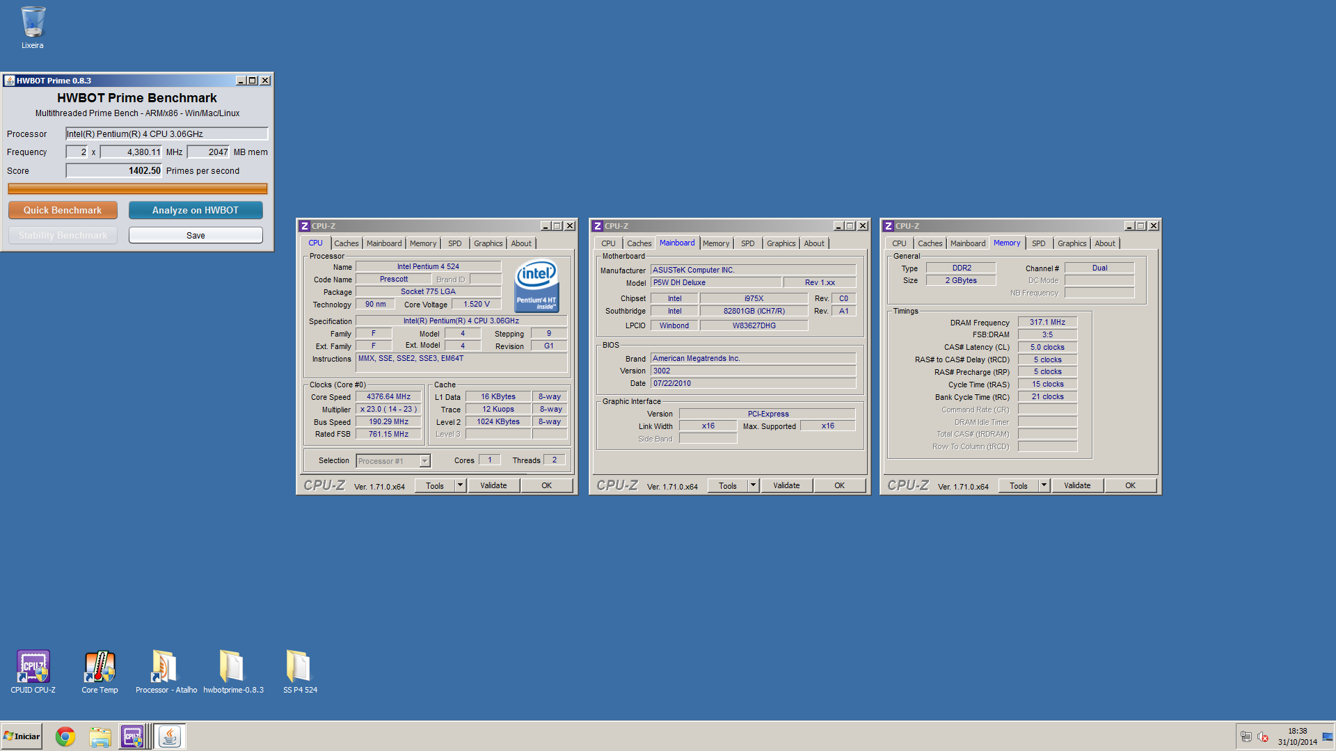The image size is (1336, 751).
Task: Click the Memory CPU-Z window's Z title icon
Action: (888, 226)
